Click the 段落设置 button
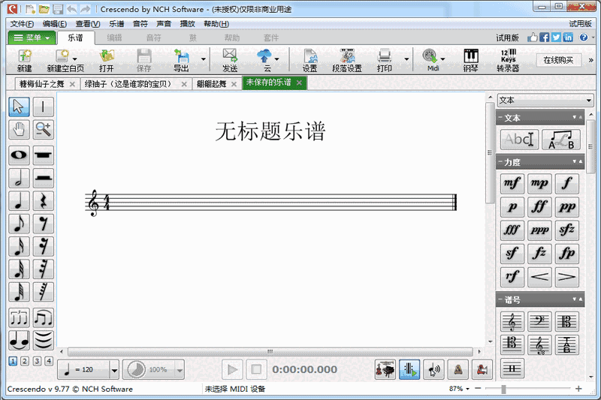This screenshot has width=601, height=400. coord(347,60)
